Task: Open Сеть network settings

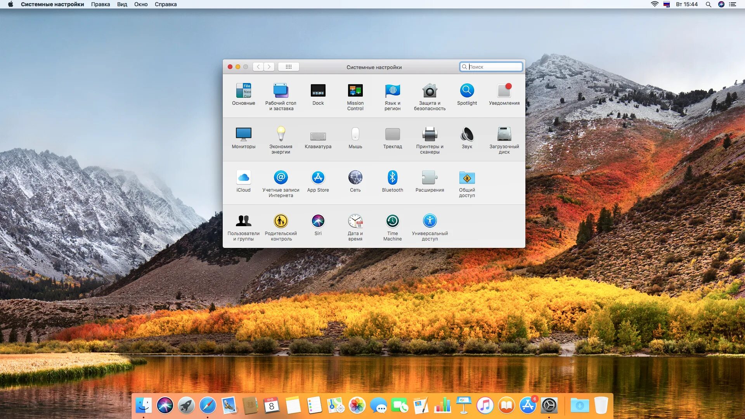Action: (x=355, y=178)
